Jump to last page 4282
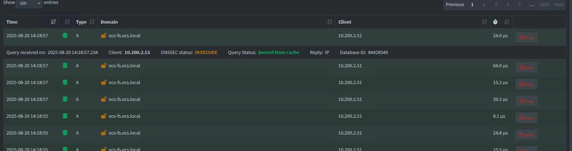This screenshot has width=572, height=151. click(x=544, y=5)
